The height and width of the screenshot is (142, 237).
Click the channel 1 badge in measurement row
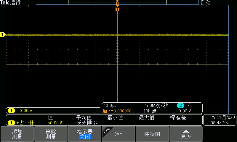(11, 123)
